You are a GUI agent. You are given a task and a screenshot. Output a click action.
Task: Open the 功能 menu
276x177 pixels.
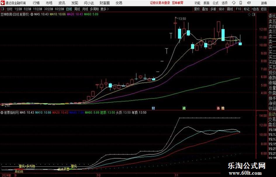pos(197,3)
